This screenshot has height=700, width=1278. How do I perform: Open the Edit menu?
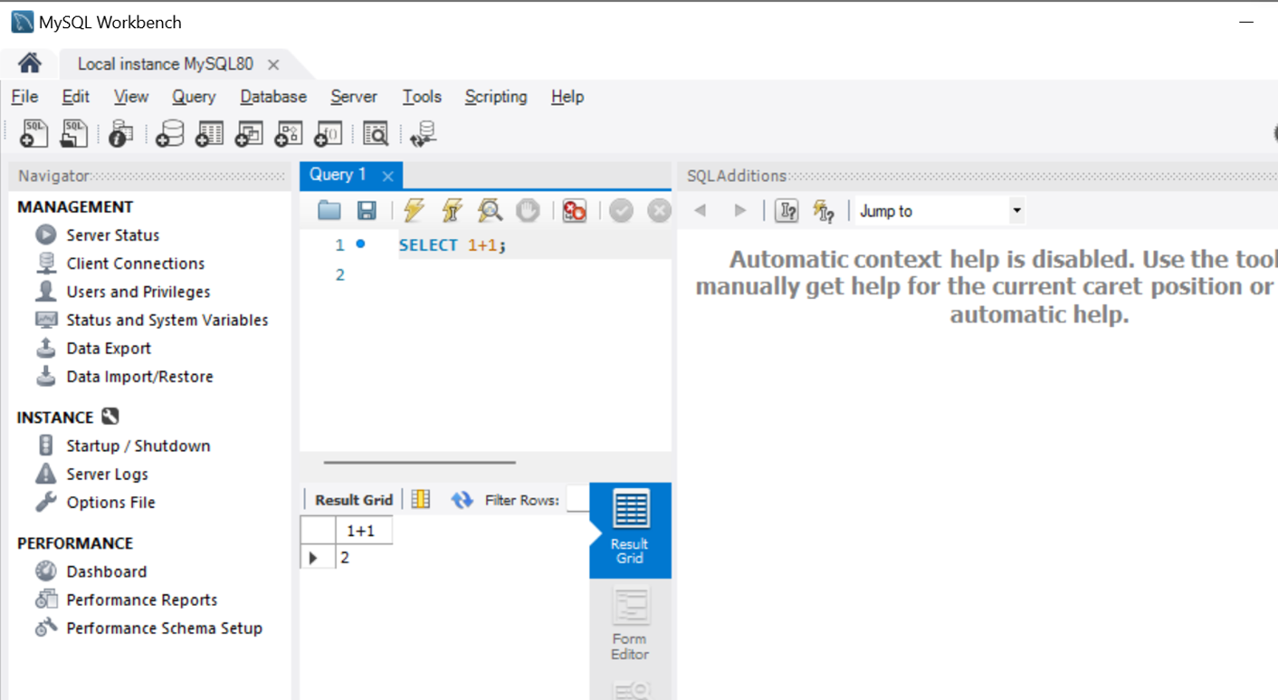click(x=75, y=97)
